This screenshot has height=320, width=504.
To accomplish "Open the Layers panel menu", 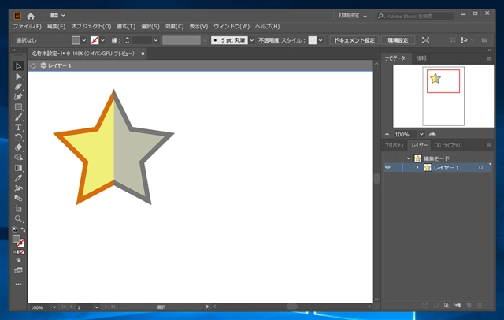I will coord(489,145).
